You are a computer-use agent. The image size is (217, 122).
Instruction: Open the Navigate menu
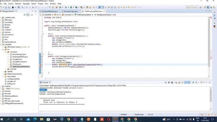26,4
